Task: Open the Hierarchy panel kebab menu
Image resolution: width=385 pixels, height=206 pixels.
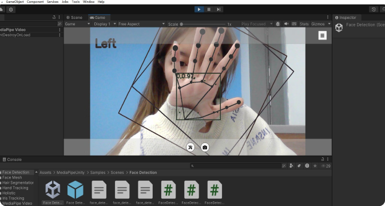Action: click(59, 17)
